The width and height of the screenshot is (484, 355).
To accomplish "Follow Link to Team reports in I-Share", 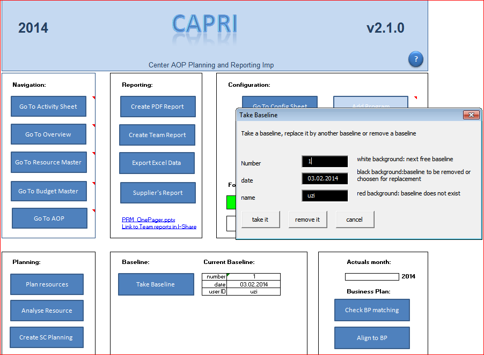I will (159, 226).
